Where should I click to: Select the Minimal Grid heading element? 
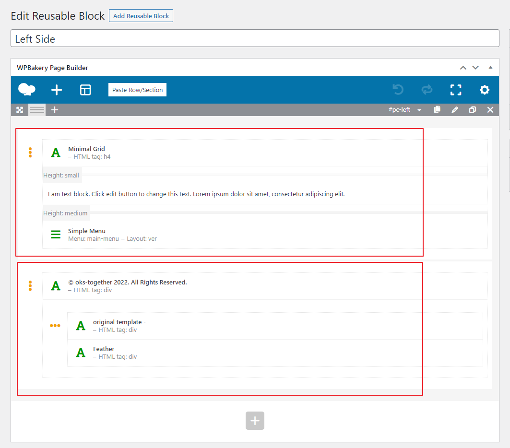click(x=265, y=153)
